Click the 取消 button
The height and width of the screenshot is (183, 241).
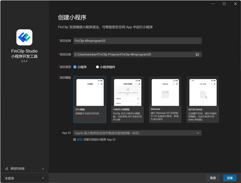click(x=213, y=178)
